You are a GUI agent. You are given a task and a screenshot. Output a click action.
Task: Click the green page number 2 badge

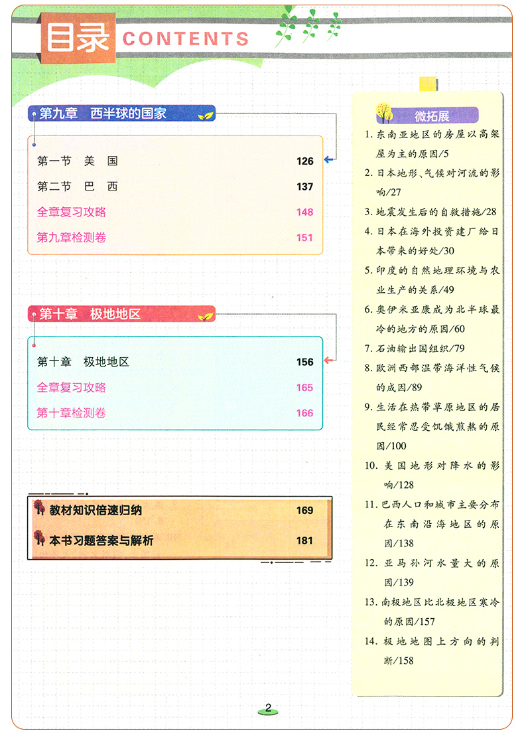click(x=269, y=708)
